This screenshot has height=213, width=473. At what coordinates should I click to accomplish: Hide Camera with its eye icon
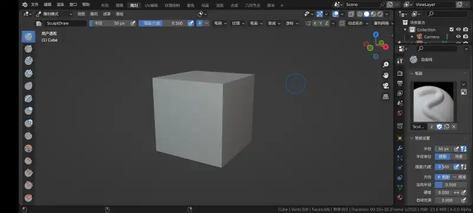point(458,37)
